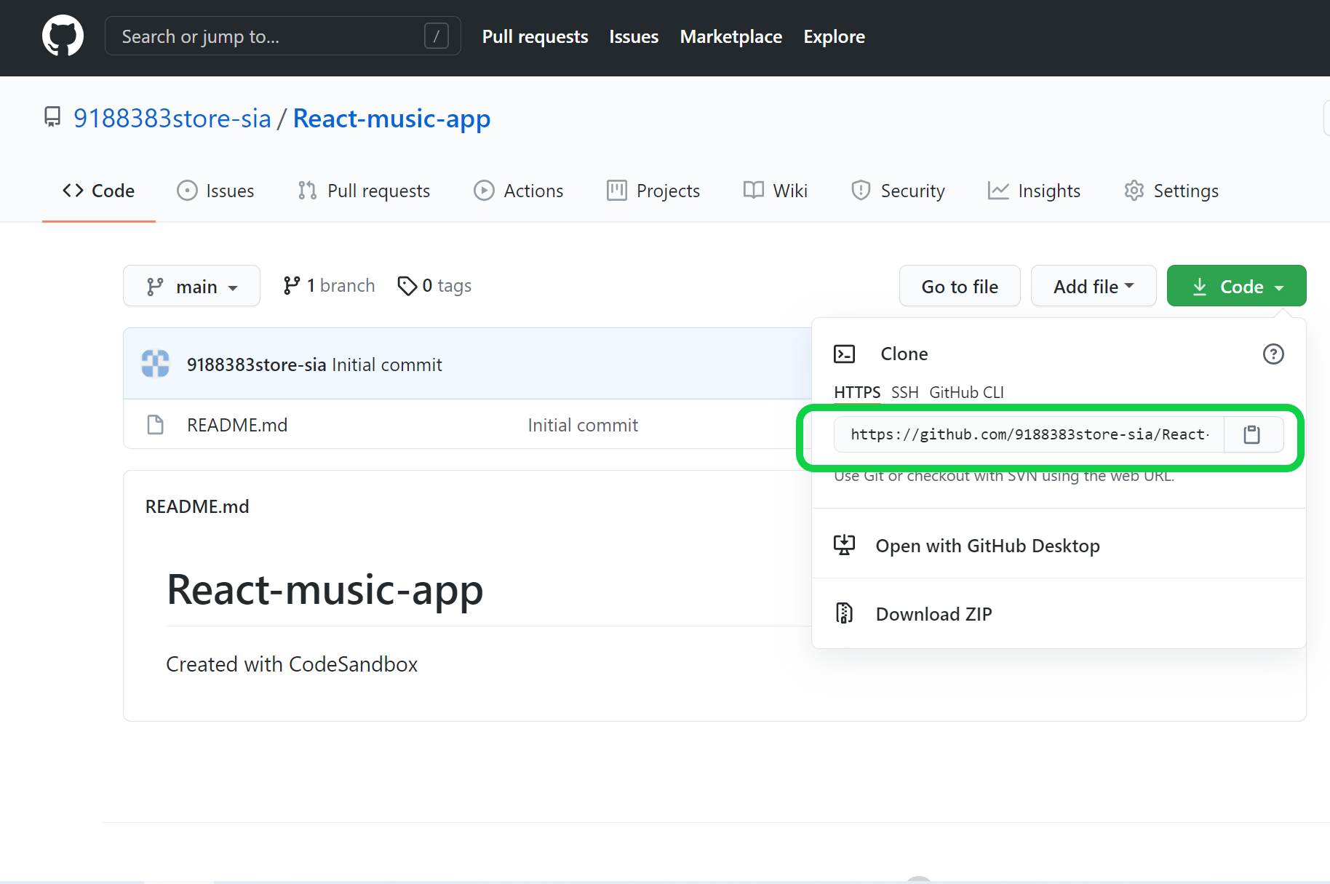The image size is (1330, 884).
Task: Open the React-music-app repository link
Action: [x=391, y=119]
